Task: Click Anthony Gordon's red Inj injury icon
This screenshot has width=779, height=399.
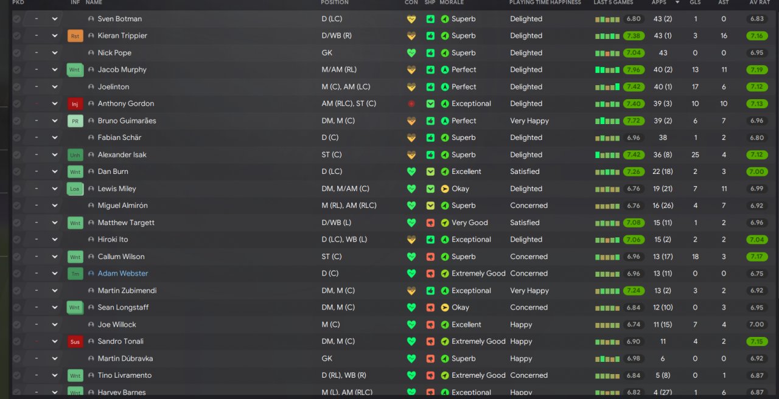Action: coord(75,104)
